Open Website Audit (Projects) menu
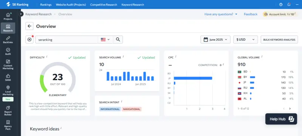Image resolution: width=302 pixels, height=136 pixels. [71, 5]
